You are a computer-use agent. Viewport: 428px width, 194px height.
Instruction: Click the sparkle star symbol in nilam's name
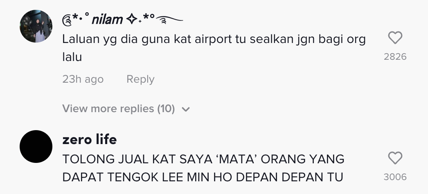132,20
